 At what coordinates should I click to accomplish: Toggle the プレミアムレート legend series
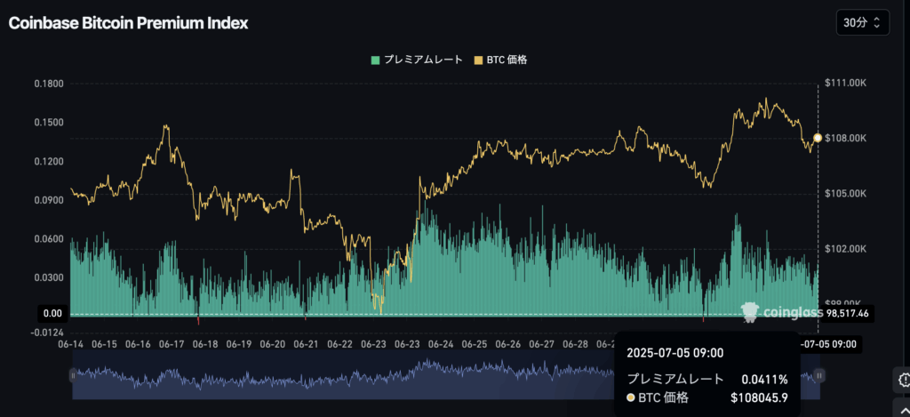tap(417, 60)
